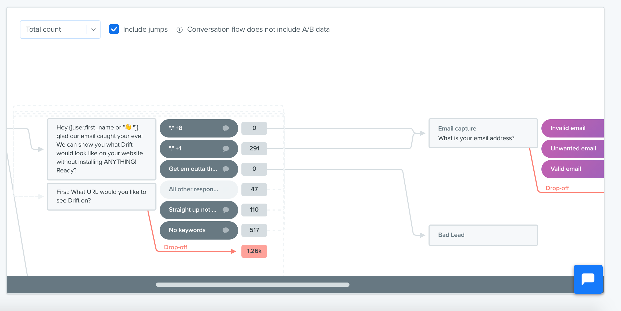Open the 'First: What URL' question node

click(x=102, y=196)
